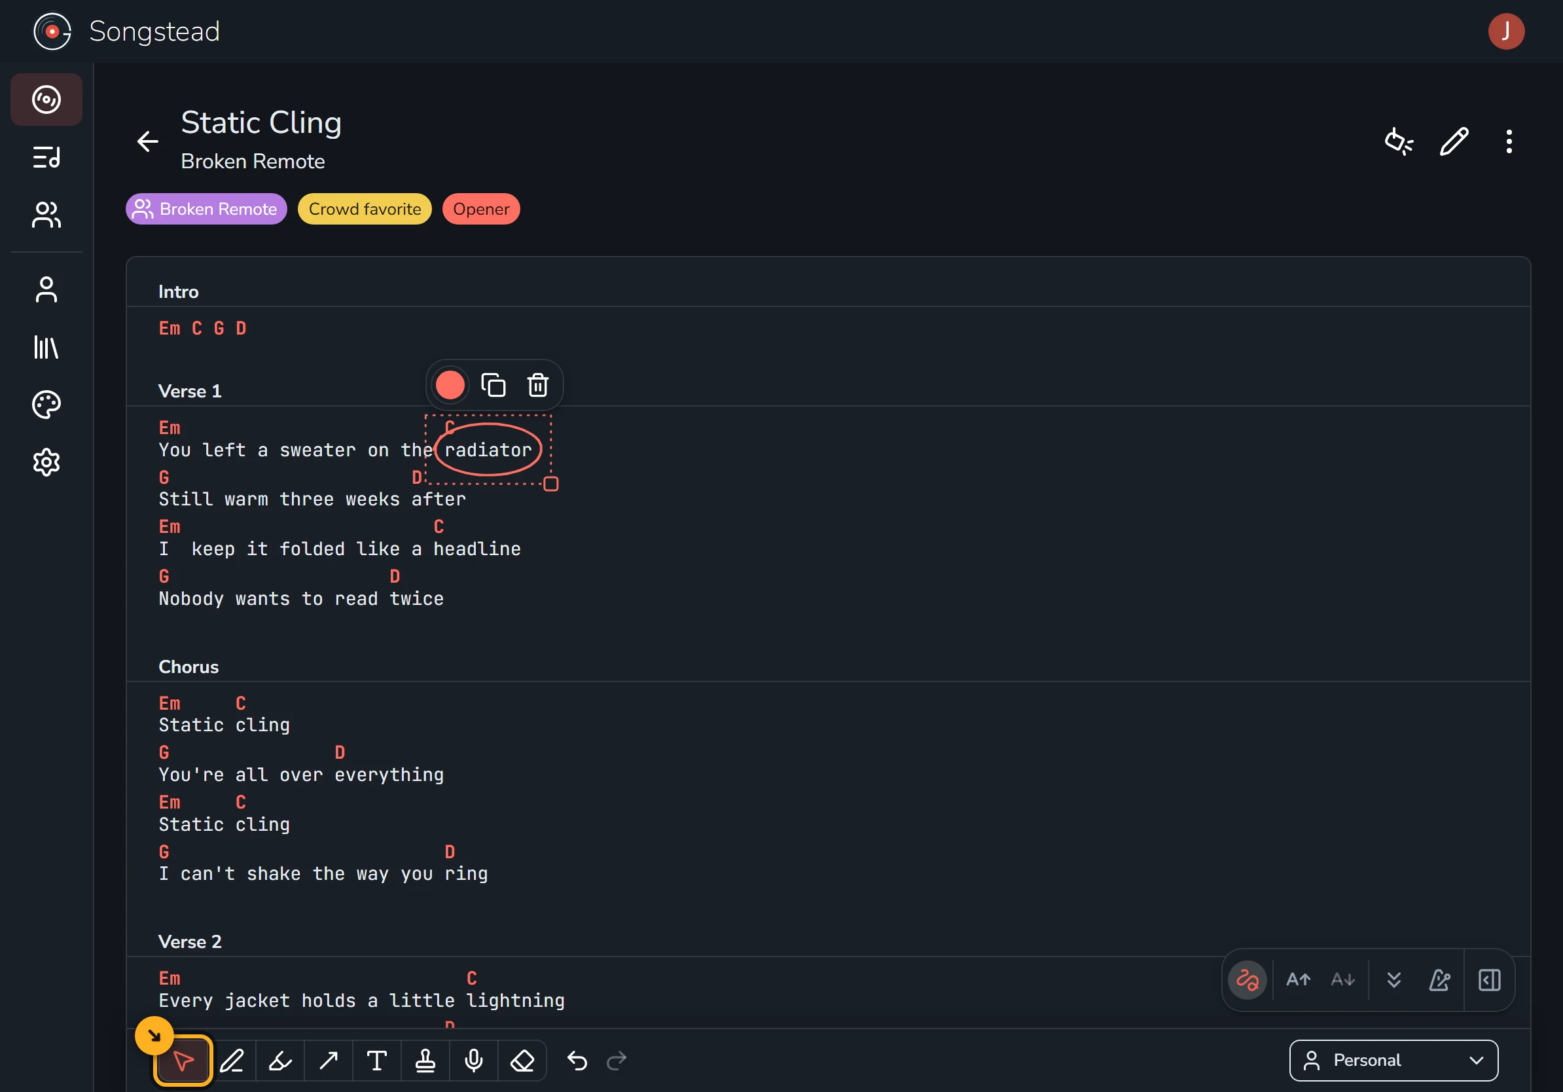1563x1092 pixels.
Task: Select the stamp tool
Action: click(425, 1060)
